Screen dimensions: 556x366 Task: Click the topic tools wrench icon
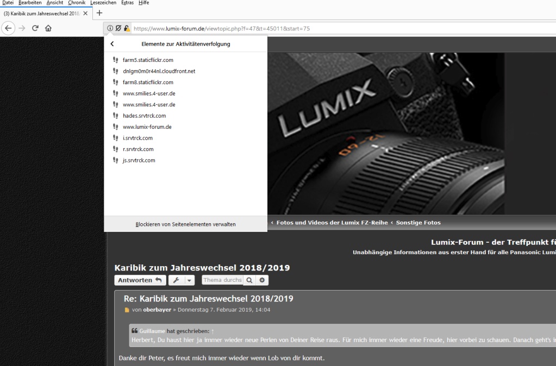click(x=176, y=280)
